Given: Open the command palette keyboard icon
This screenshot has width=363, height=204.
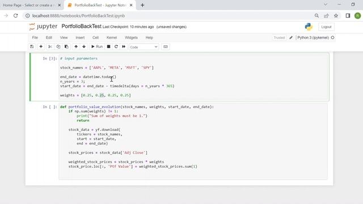Looking at the screenshot, I should (165, 46).
